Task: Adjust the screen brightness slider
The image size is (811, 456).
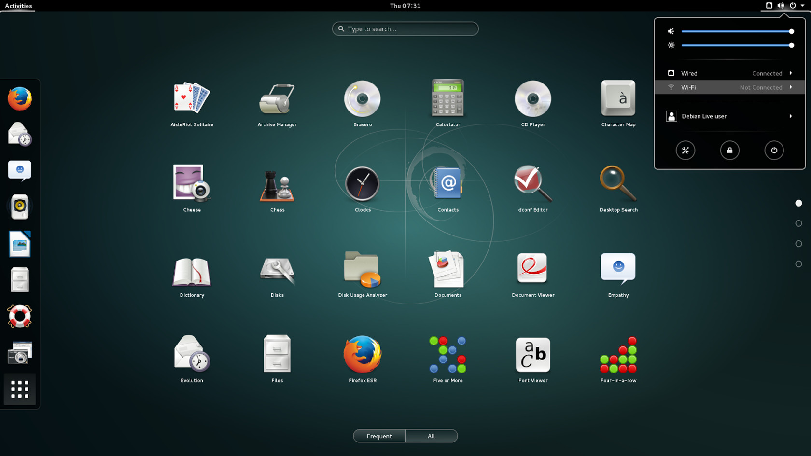Action: coord(738,45)
